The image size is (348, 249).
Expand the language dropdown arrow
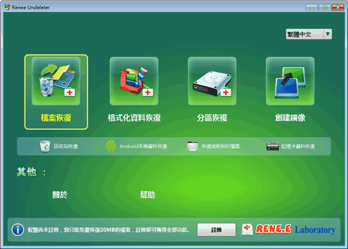(328, 34)
